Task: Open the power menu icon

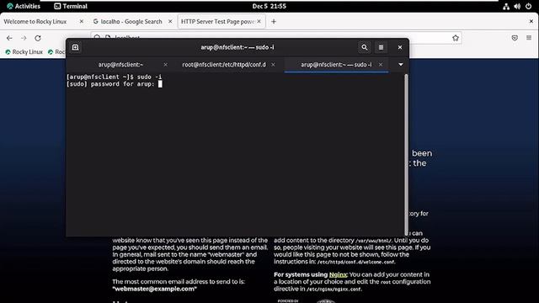Action: 528,6
